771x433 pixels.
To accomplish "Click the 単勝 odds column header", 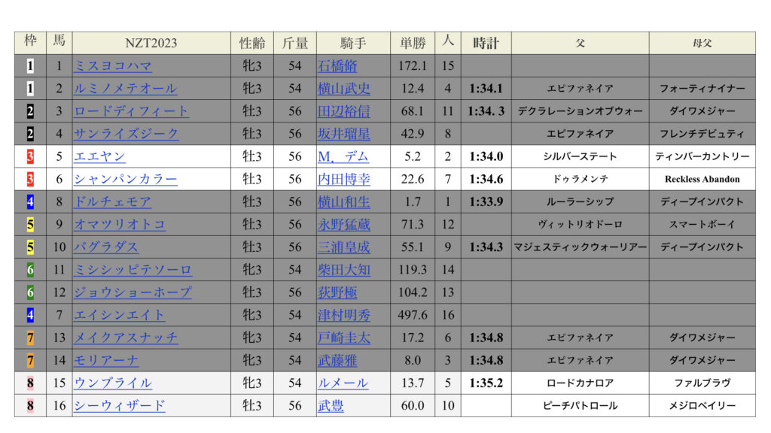I will 413,43.
